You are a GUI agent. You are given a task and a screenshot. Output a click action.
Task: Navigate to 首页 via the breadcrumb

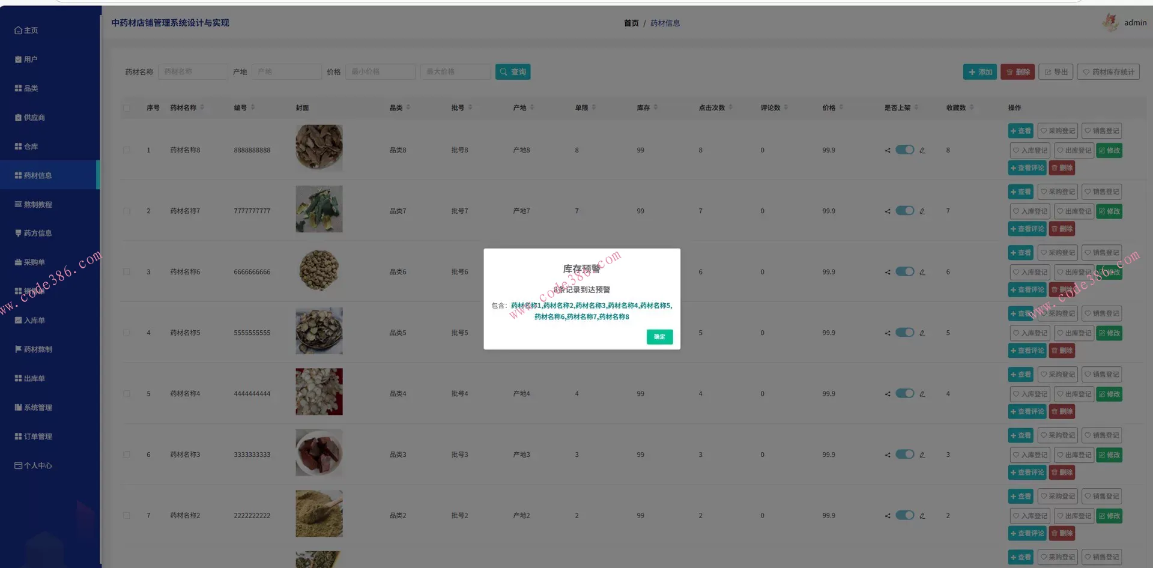point(631,23)
